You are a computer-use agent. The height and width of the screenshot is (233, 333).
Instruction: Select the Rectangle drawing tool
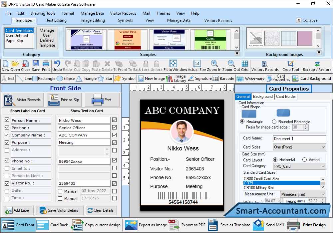(44, 79)
